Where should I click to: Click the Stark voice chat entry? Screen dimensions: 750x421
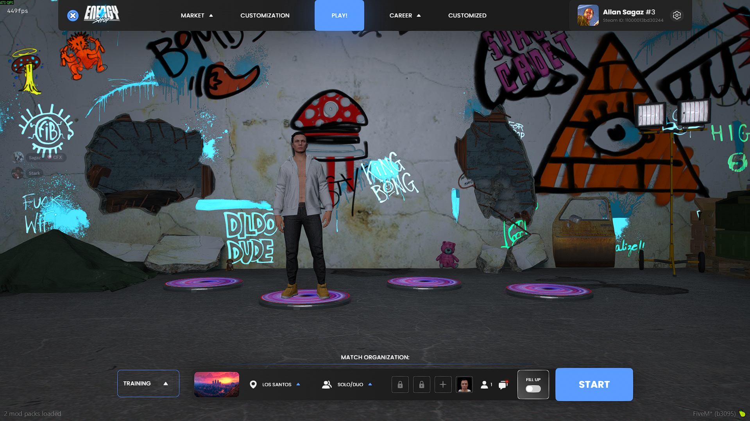pyautogui.click(x=27, y=173)
